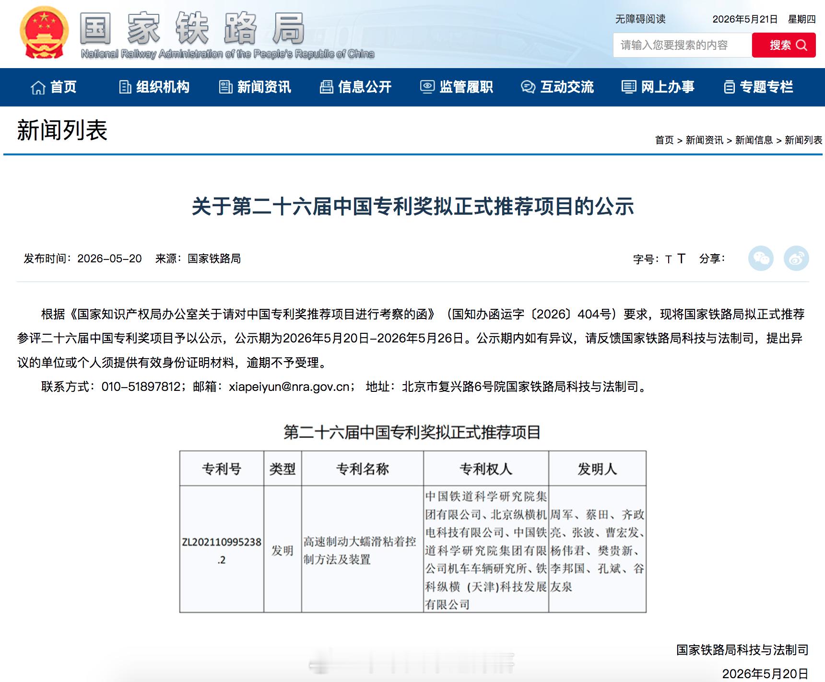Image resolution: width=825 pixels, height=682 pixels.
Task: Click the chat bubble icon beside 互动交流
Action: pos(528,87)
